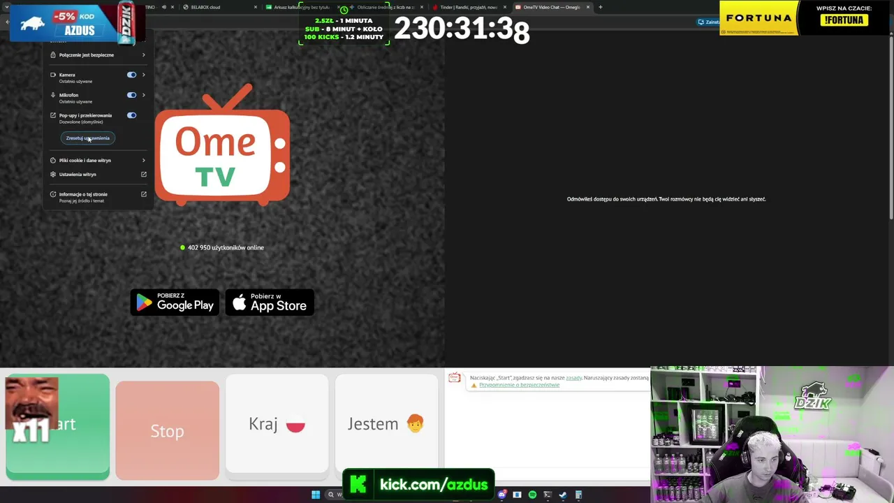Open the Jestem gender selector
Viewport: 894px width, 503px height.
click(386, 424)
